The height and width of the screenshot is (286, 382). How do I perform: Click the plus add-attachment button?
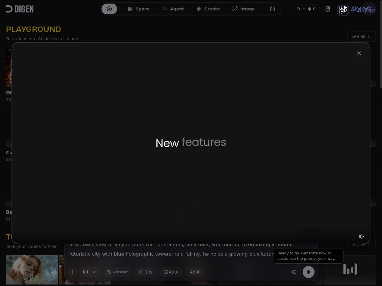(72, 272)
